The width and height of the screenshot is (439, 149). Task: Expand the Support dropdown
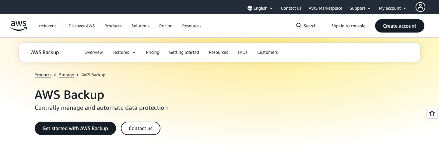click(x=360, y=8)
